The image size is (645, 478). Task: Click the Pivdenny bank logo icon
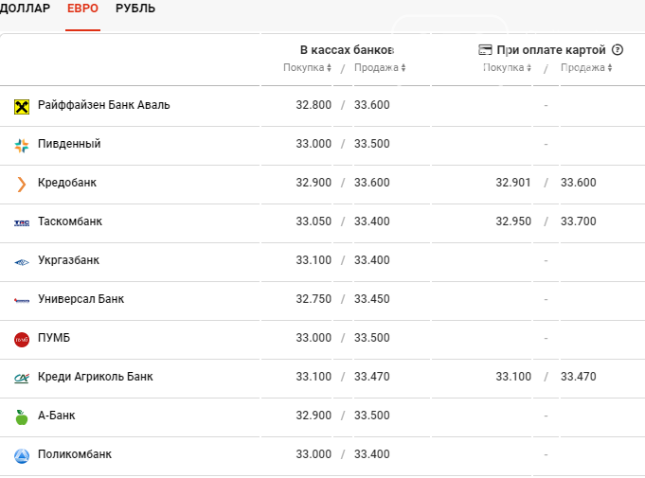click(x=22, y=145)
